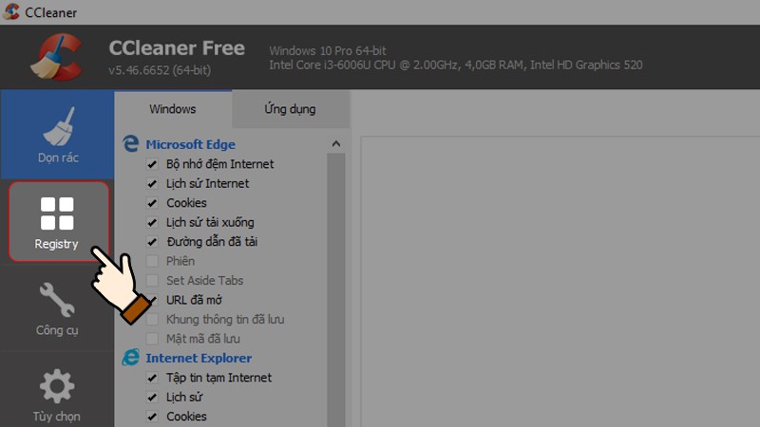Click the Internet Explorer browser icon
Image resolution: width=760 pixels, height=427 pixels.
[130, 358]
